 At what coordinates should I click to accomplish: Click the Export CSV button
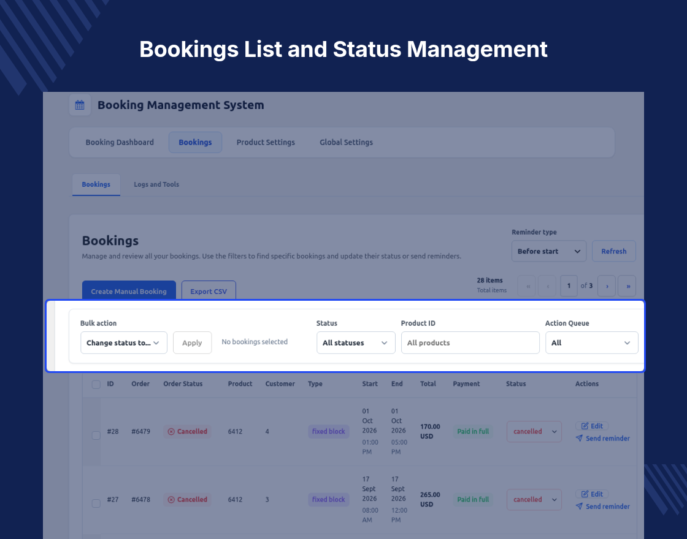209,291
